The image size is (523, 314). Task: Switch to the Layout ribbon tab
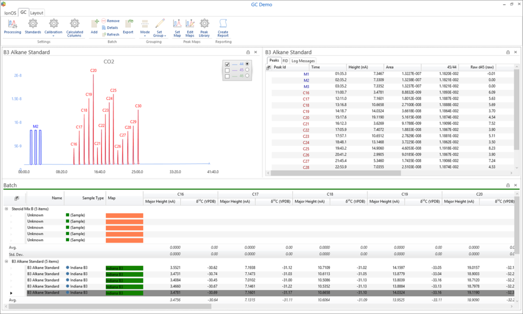coord(37,13)
